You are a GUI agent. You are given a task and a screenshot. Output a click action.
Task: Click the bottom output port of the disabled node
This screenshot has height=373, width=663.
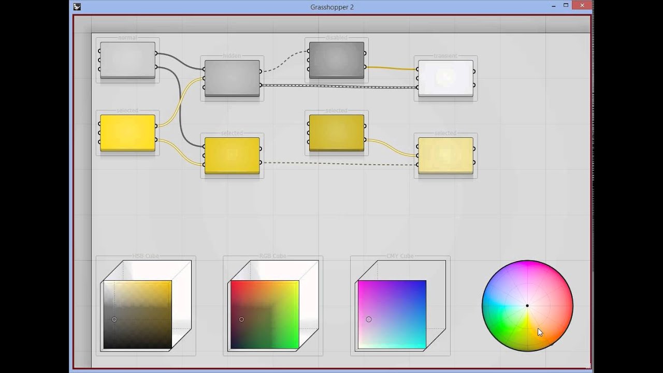click(365, 67)
